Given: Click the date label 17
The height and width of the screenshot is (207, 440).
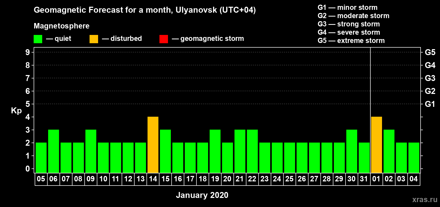Looking at the screenshot, I should coord(190,179).
